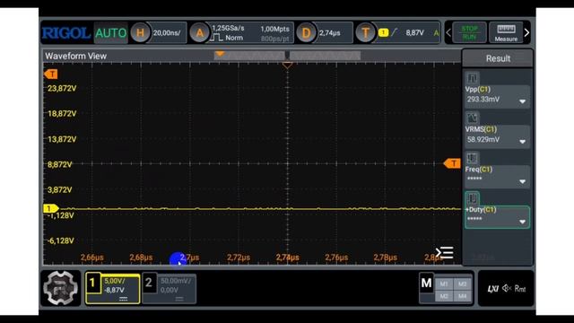Select the trigger level marker on right edge
The image size is (574, 323).
[x=452, y=163]
